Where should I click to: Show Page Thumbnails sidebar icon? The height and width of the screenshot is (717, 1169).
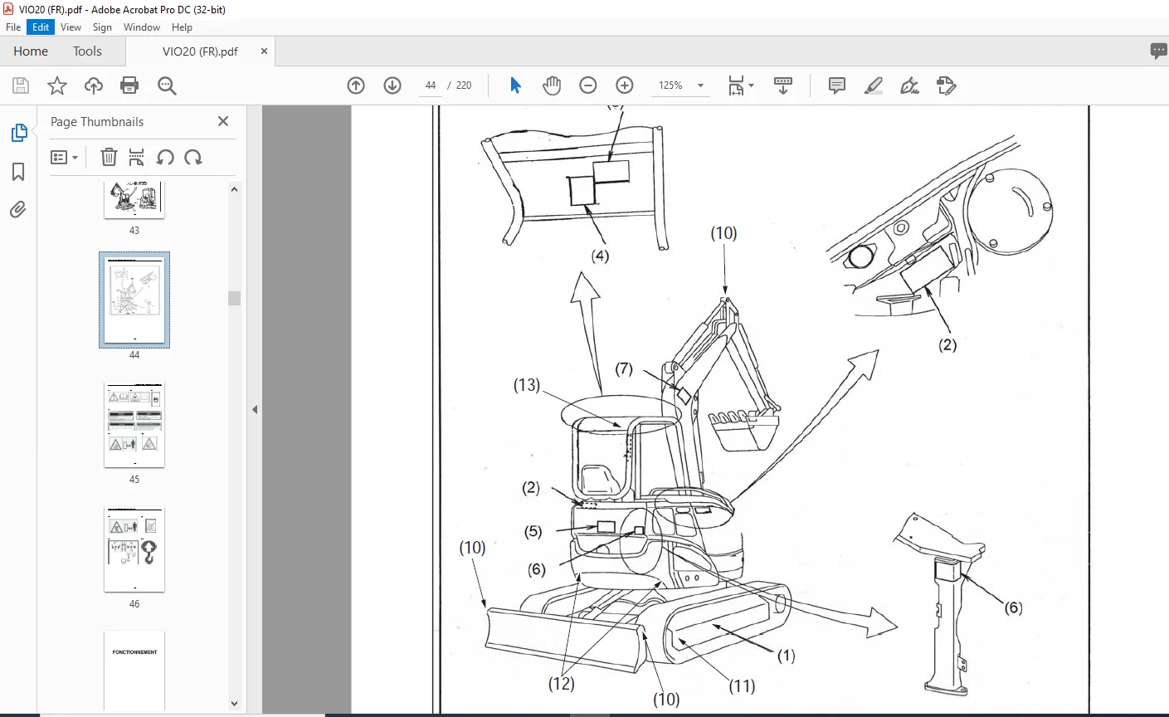point(18,133)
